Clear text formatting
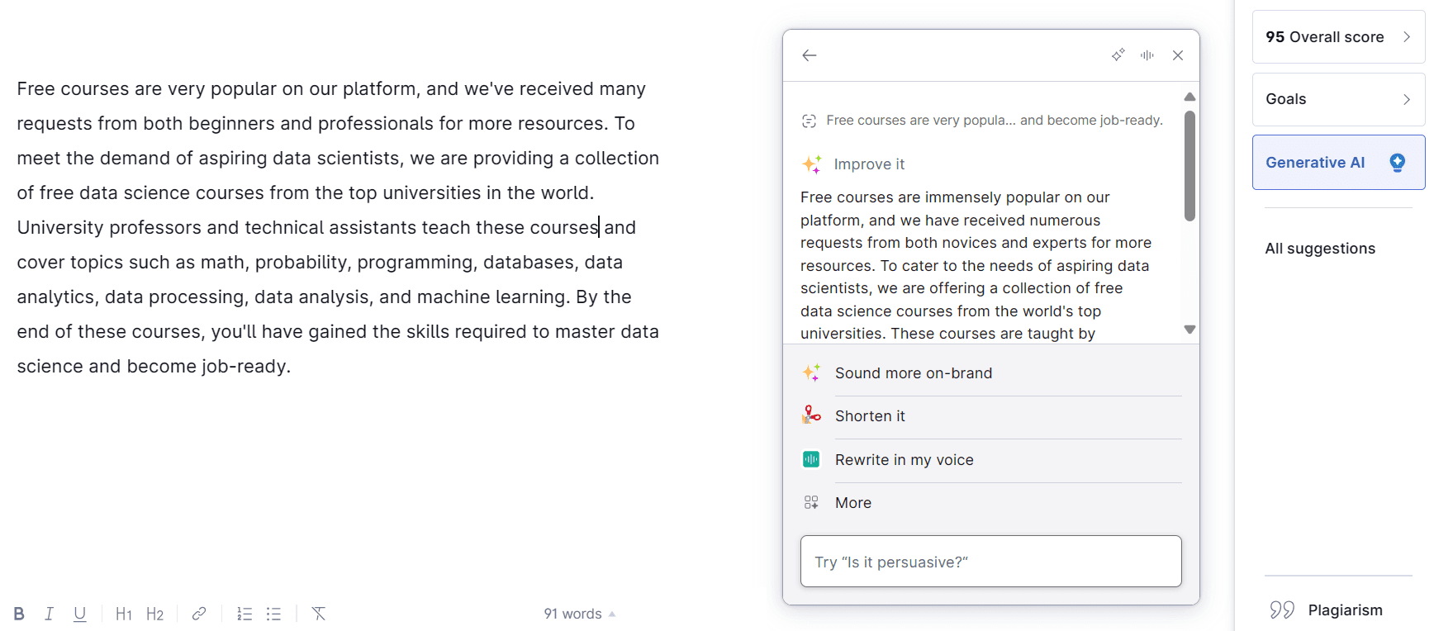 click(x=319, y=614)
